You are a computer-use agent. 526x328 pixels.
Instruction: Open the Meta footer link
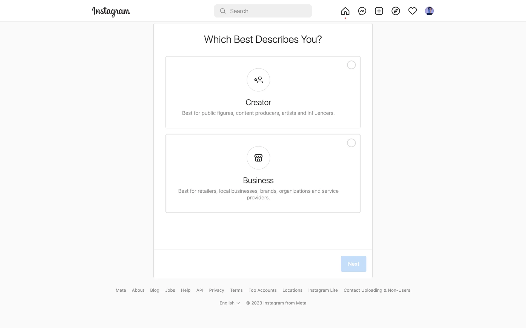(121, 290)
